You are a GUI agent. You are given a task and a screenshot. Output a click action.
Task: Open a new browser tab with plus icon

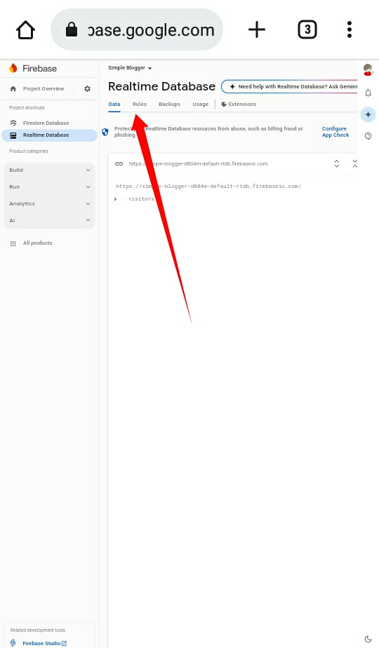257,29
